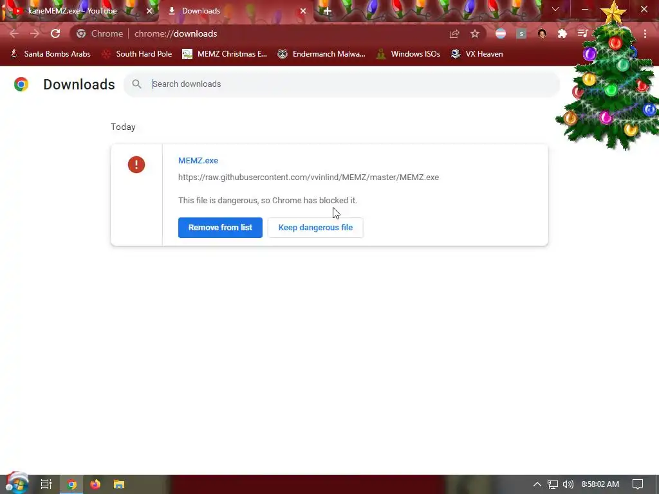Open the Endermanch Malwa... bookmark

(x=322, y=54)
